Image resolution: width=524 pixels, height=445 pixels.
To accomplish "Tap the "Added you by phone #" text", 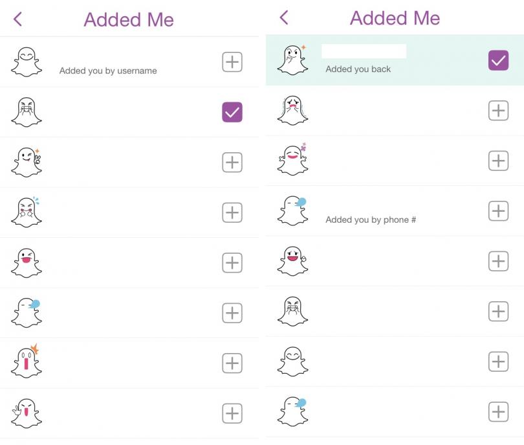I will point(371,220).
